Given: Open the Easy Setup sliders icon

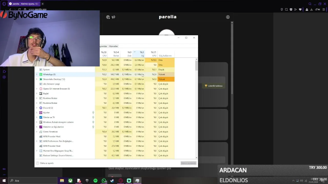Looking at the screenshot, I should (x=324, y=9).
